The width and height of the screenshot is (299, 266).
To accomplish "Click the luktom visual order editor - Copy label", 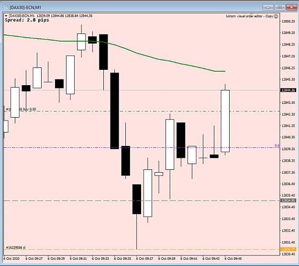I will point(250,16).
